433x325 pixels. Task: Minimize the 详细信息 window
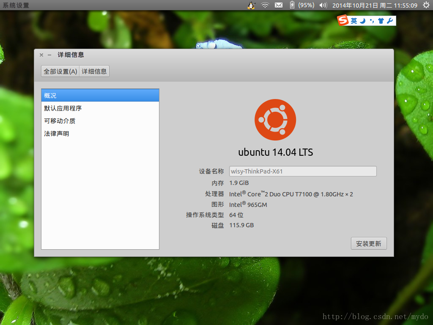pos(49,55)
